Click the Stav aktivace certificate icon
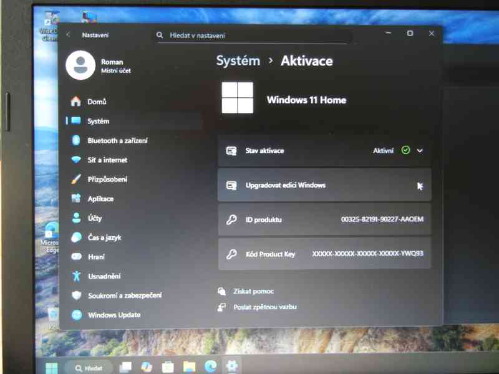Viewport: 499px width, 374px height. pos(231,151)
